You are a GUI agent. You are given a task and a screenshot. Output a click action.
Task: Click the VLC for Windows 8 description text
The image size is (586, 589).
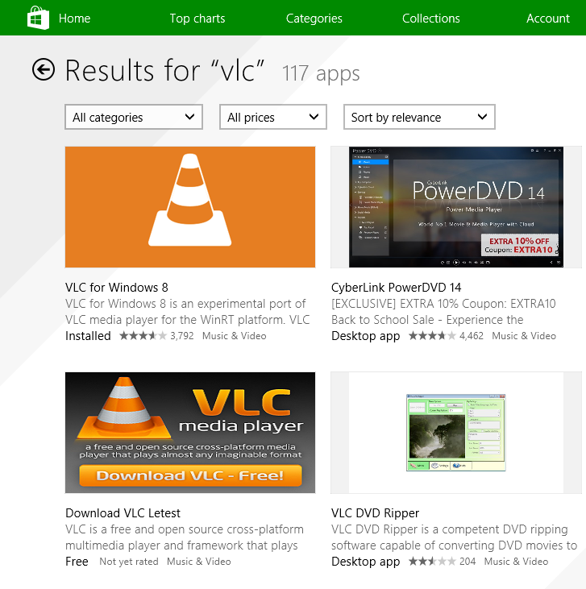tap(188, 312)
